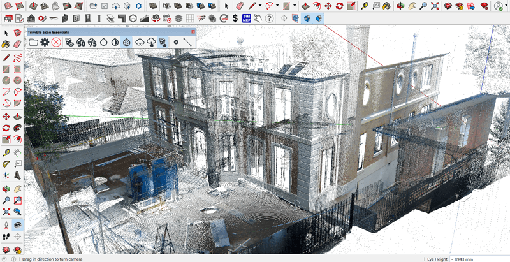
Task: Toggle the striped droplet point display mode
Action: (127, 42)
